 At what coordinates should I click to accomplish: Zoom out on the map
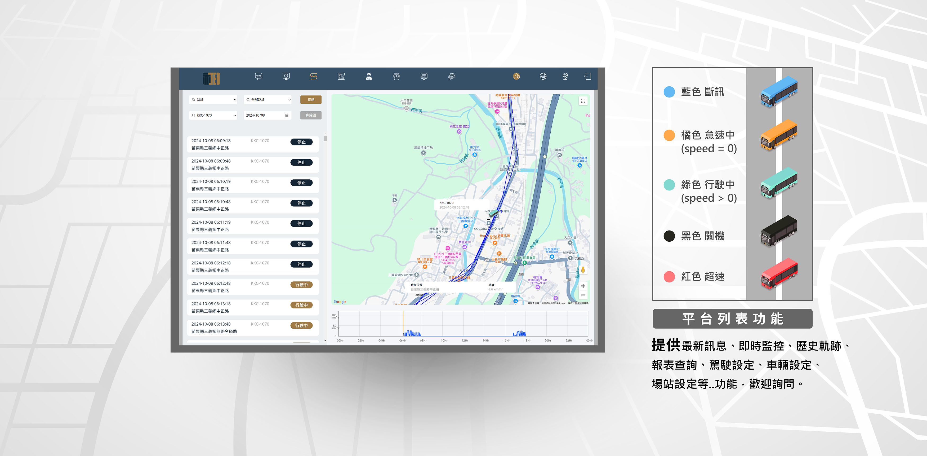click(x=583, y=295)
